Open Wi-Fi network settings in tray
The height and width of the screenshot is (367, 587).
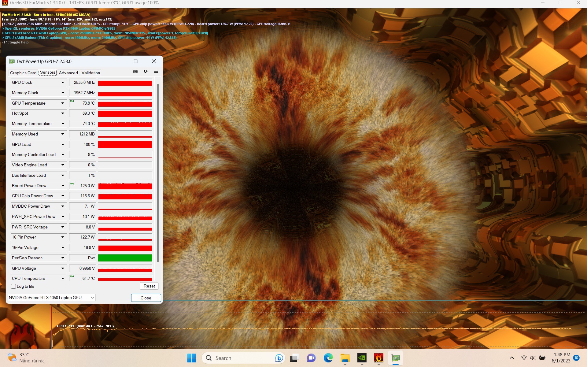point(524,358)
